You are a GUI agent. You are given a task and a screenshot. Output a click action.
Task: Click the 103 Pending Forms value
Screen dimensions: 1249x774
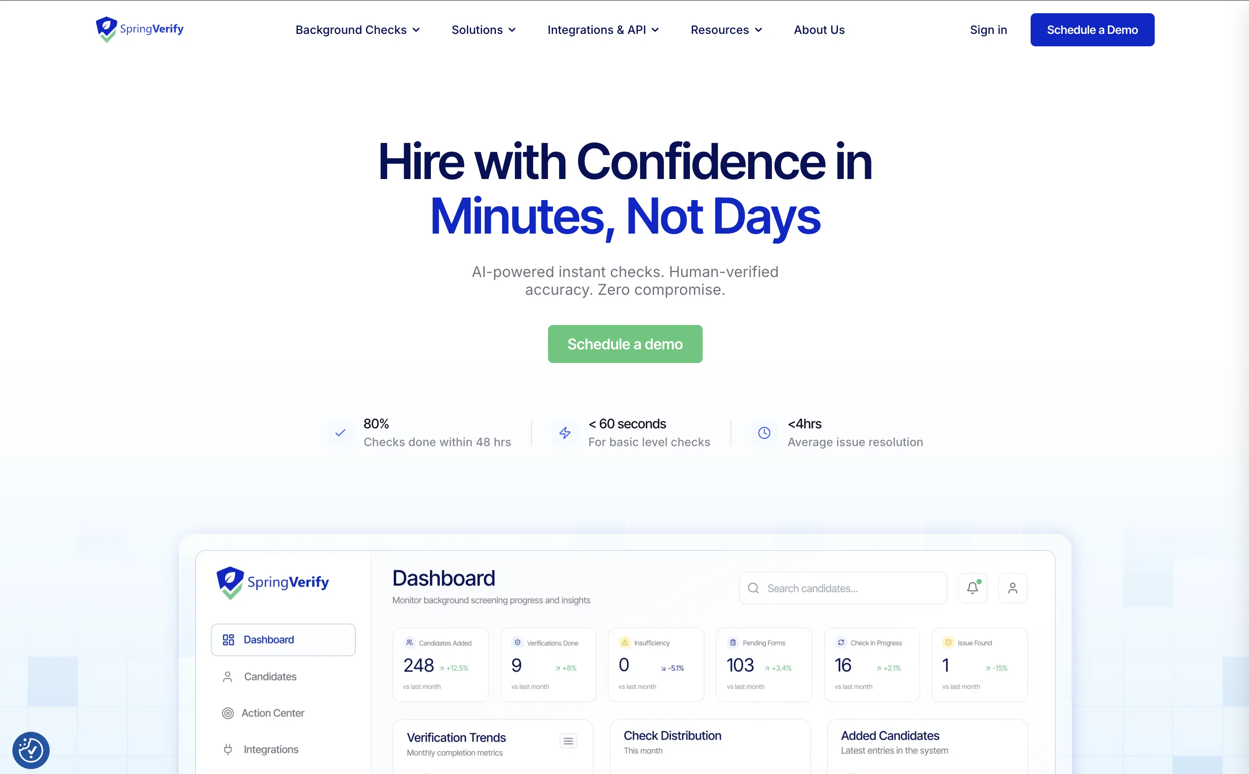pyautogui.click(x=740, y=665)
